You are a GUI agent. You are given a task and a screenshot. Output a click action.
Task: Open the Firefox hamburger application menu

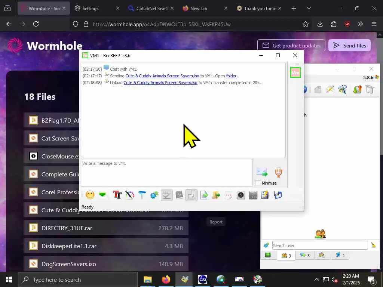(374, 24)
